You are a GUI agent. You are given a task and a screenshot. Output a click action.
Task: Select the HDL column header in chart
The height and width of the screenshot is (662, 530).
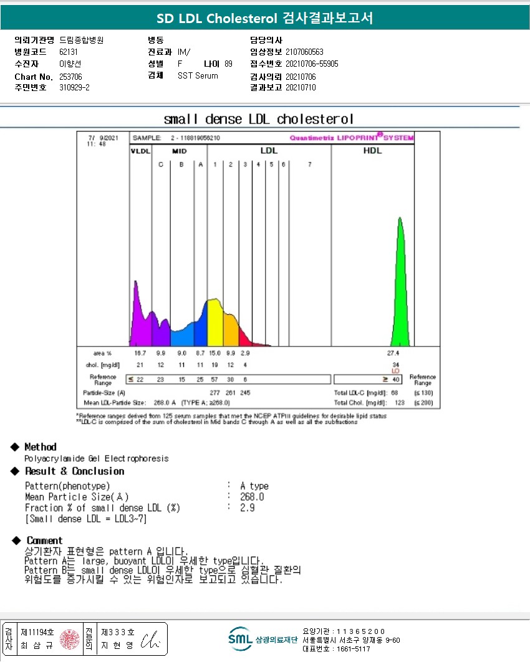372,151
